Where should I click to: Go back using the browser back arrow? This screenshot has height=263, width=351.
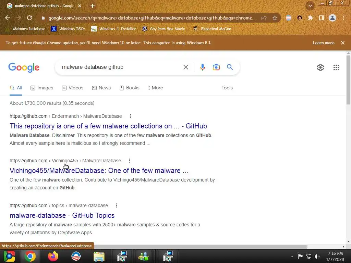point(8,18)
